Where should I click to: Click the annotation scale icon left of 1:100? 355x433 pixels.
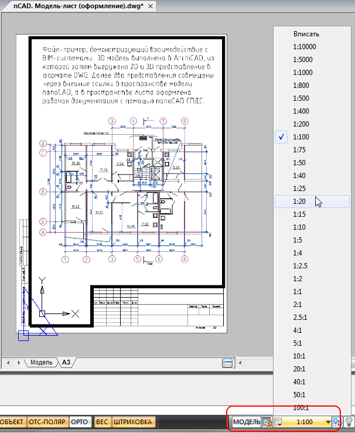[x=278, y=422]
